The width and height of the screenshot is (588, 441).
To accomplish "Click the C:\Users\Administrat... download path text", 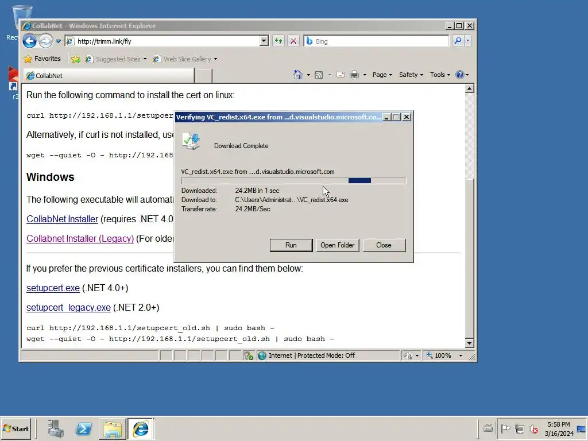I will [x=291, y=200].
